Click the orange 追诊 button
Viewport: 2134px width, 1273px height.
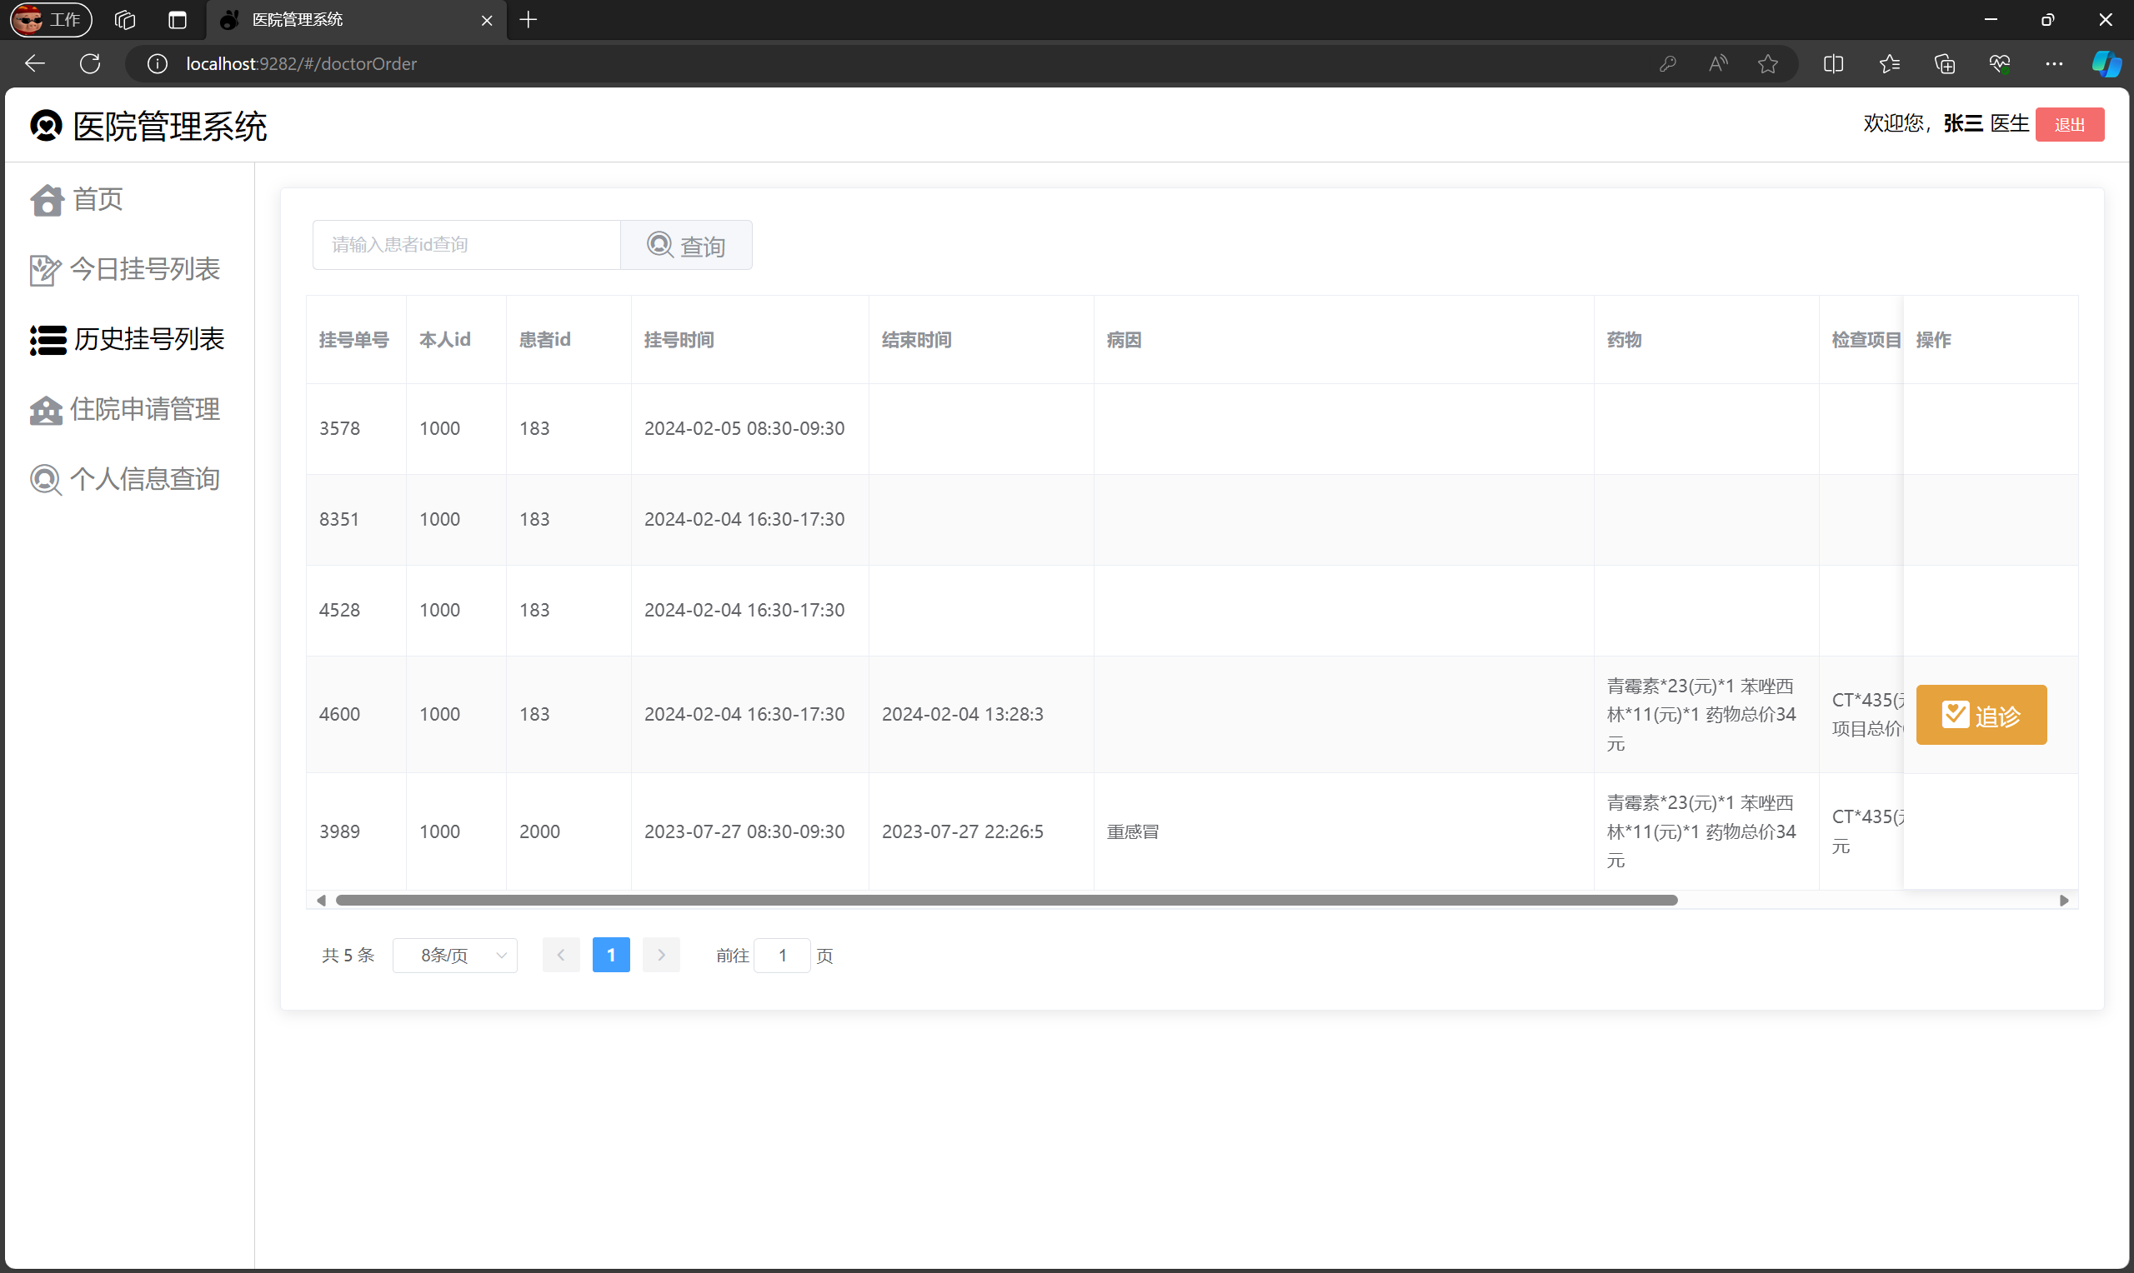click(1981, 715)
